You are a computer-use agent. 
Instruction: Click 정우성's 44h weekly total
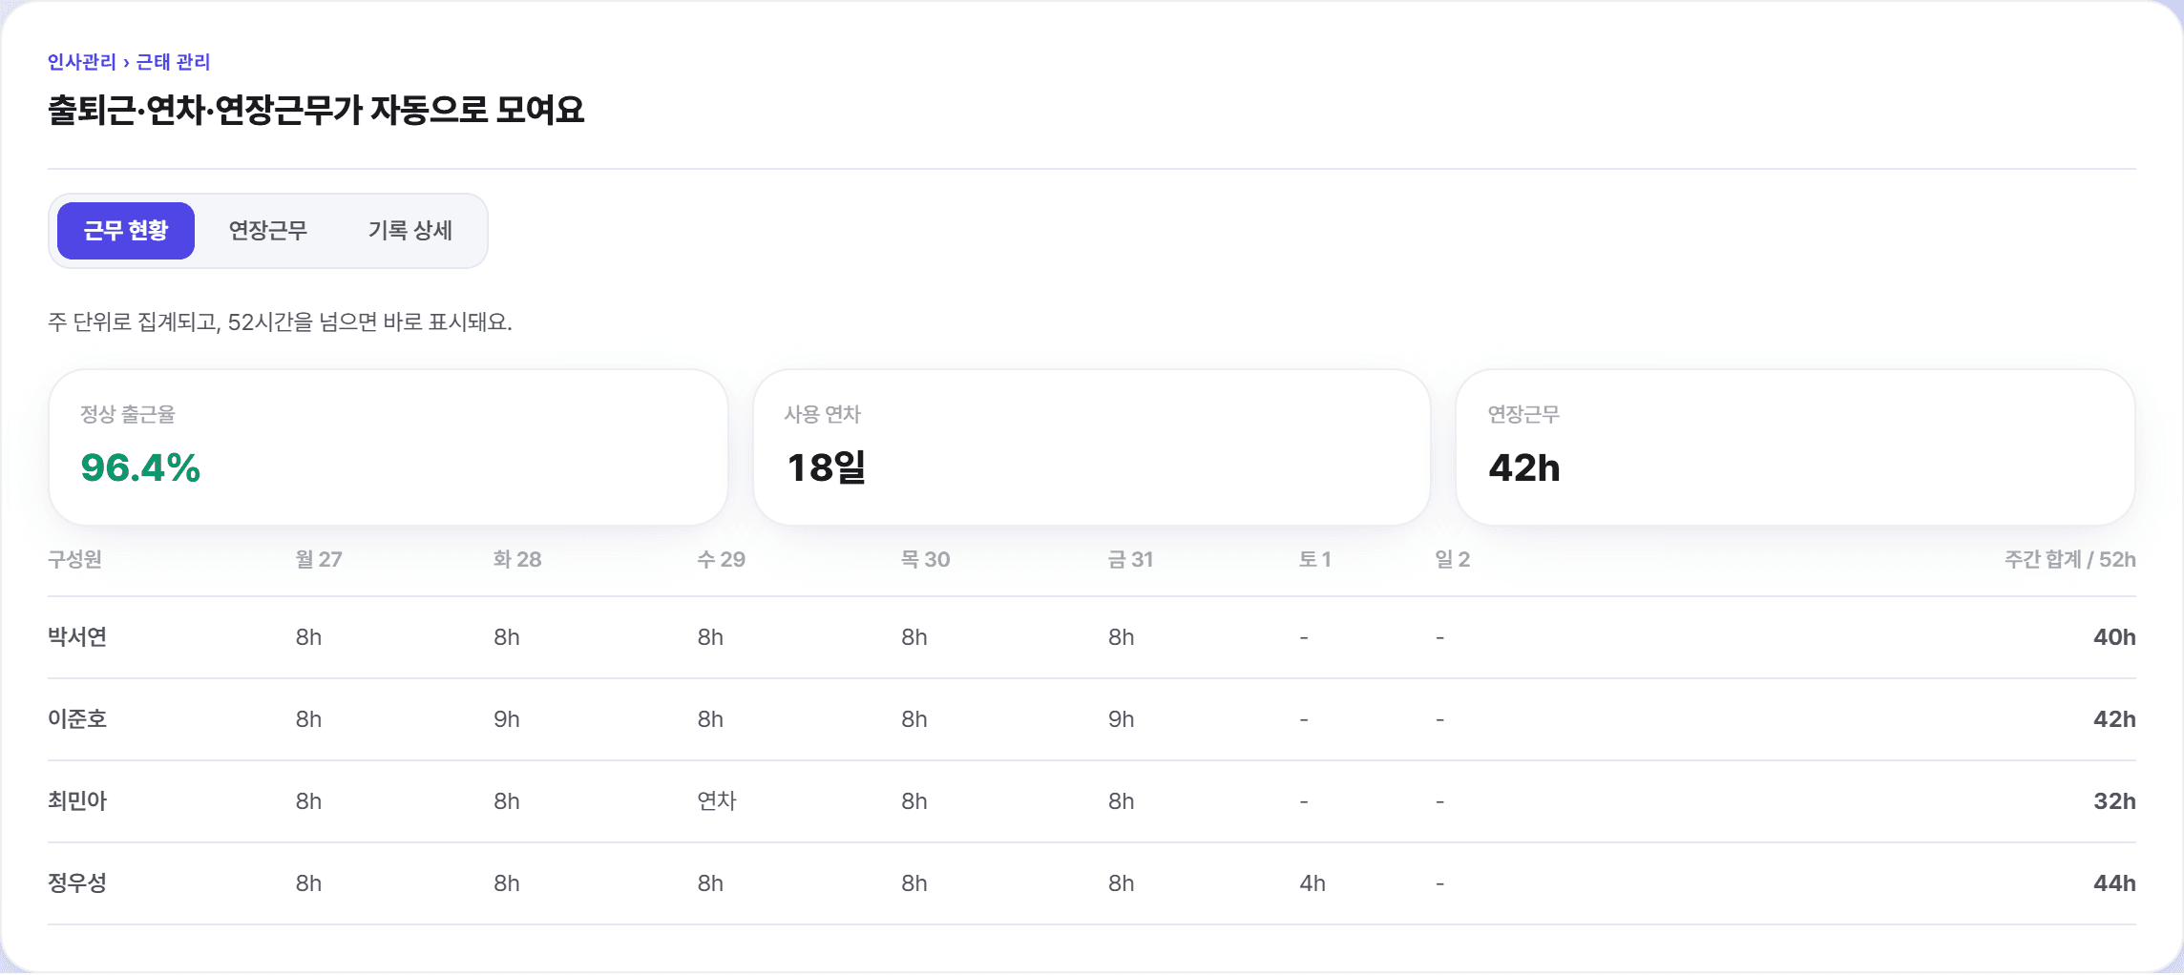point(2114,883)
